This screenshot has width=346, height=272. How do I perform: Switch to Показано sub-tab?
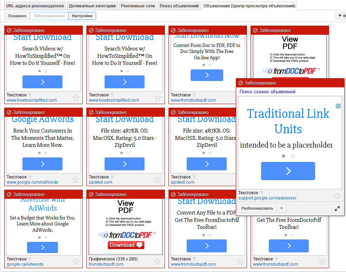pos(17,16)
